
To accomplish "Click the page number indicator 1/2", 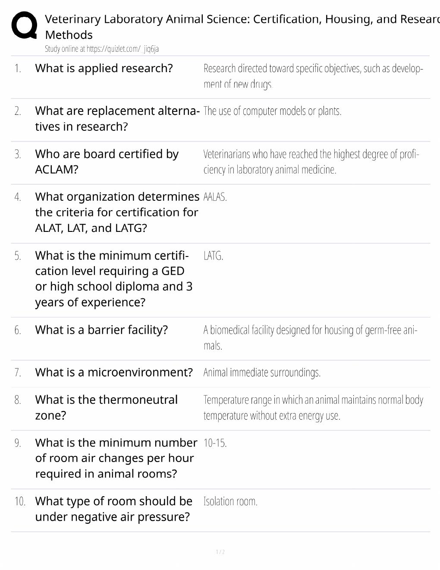I will (x=220, y=552).
